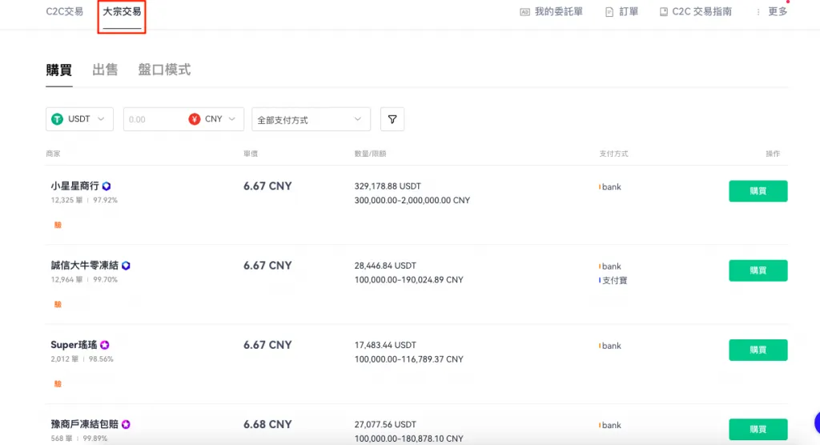The image size is (820, 445).
Task: Click purple star badge next to Super瑤瑤
Action: (x=105, y=345)
